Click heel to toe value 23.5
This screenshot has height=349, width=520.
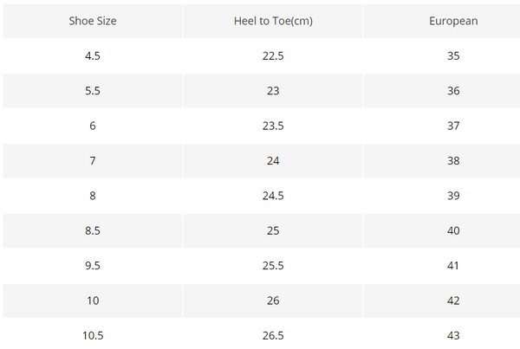tap(273, 126)
